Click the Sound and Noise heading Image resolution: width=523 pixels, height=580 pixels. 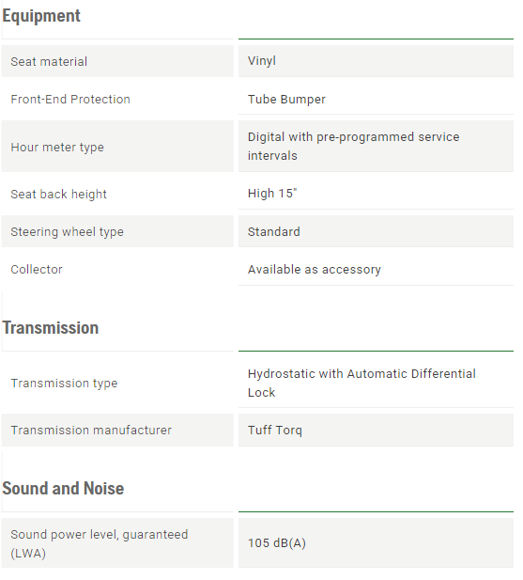[63, 488]
